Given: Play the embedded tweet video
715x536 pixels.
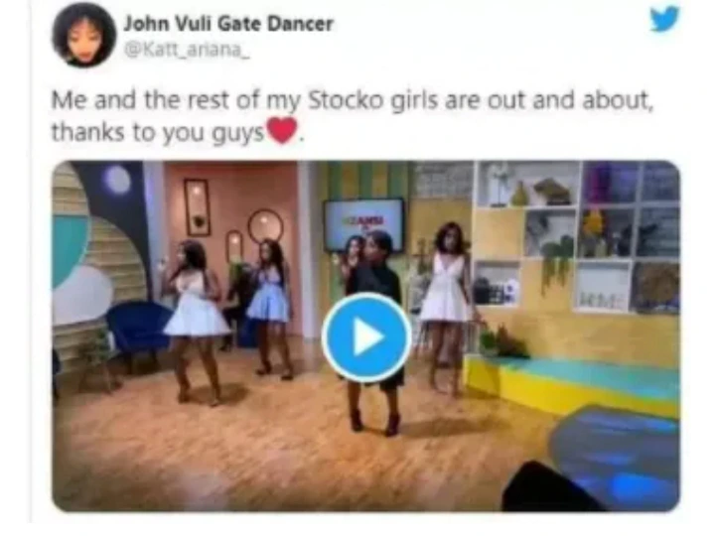Looking at the screenshot, I should 366,337.
